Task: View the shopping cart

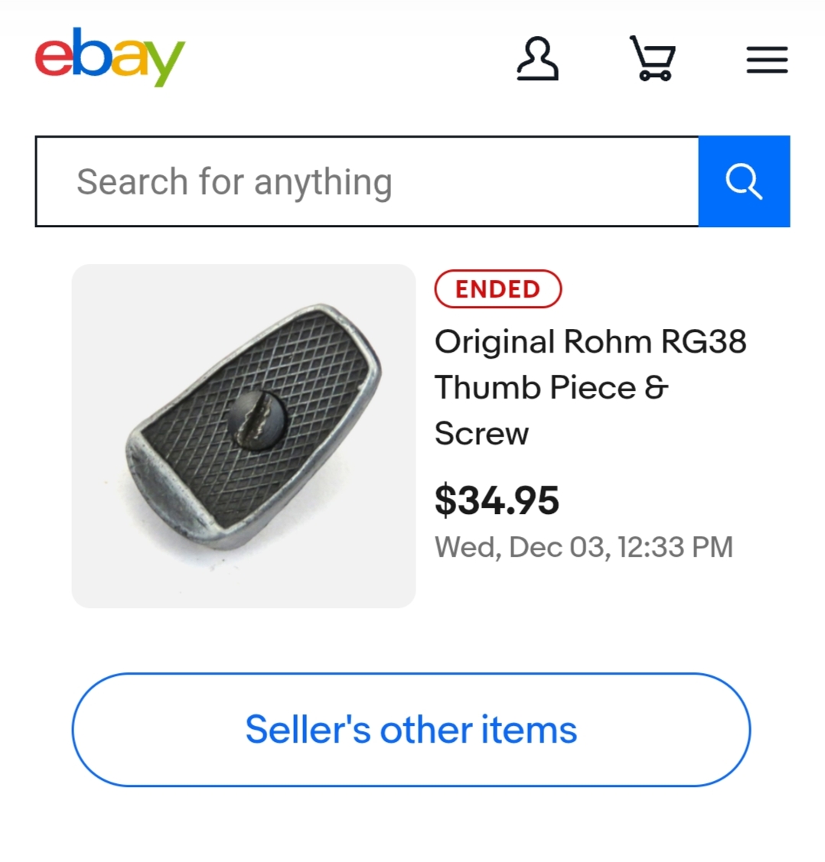Action: [653, 58]
